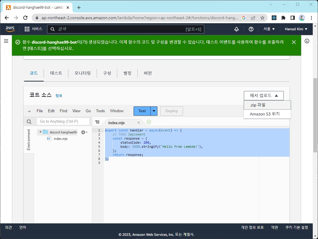Click the tab list icon beside index.mjs
Screen dimensions: 318x239
(x=97, y=122)
